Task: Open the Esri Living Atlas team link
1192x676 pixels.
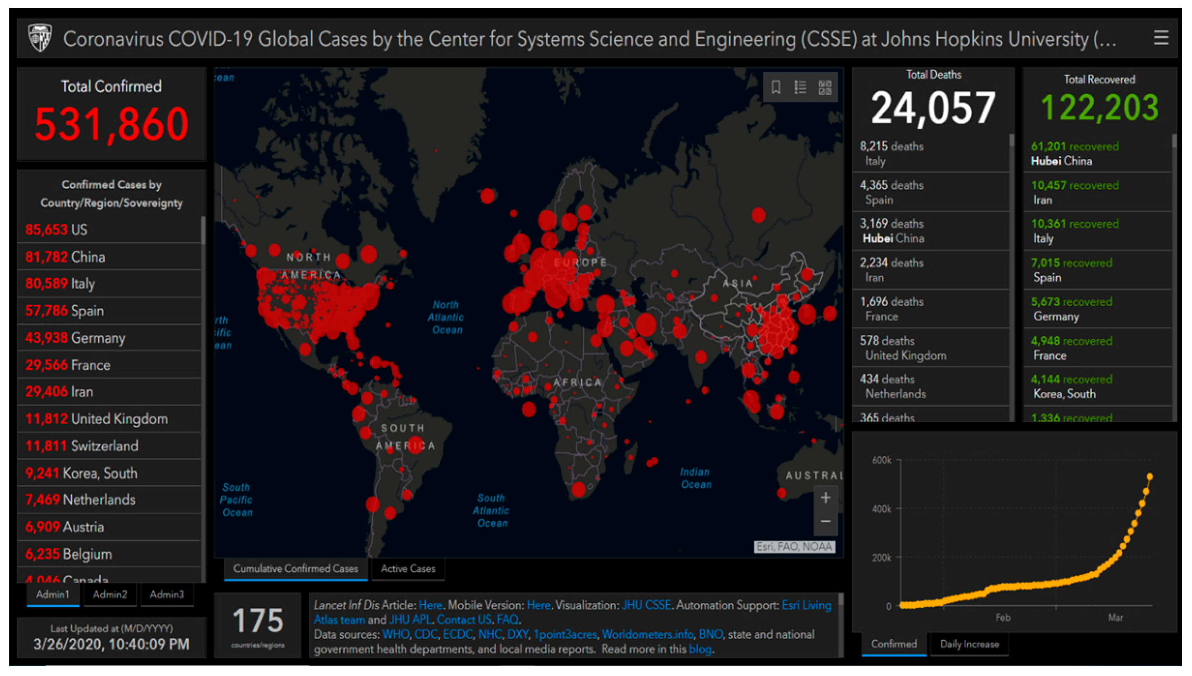Action: point(806,605)
